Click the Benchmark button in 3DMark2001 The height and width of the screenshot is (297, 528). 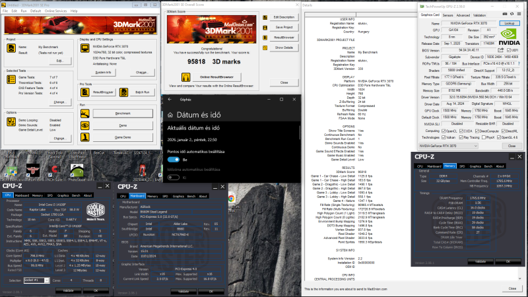tap(123, 114)
